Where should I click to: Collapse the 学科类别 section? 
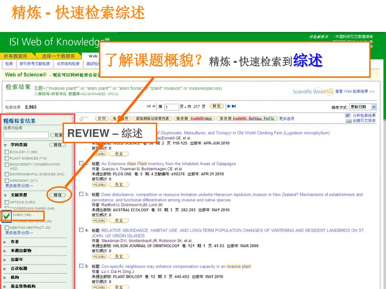tap(5, 145)
